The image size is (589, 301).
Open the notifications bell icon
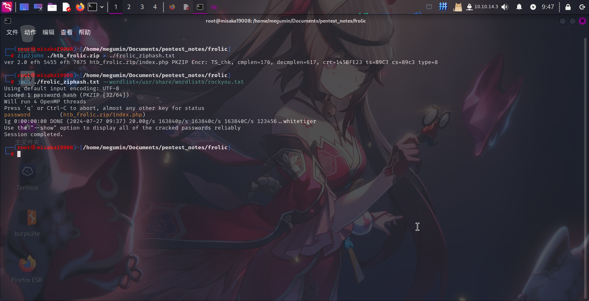(519, 7)
